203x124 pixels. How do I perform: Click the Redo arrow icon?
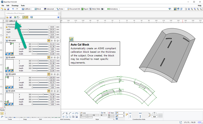(x=17, y=9)
